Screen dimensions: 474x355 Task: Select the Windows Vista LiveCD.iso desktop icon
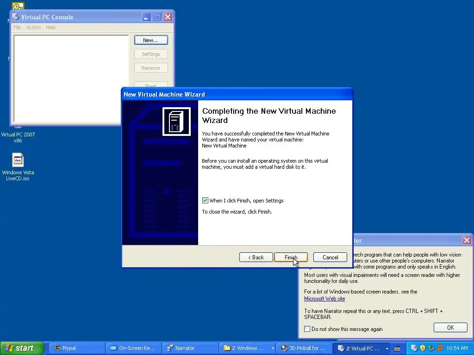click(18, 160)
